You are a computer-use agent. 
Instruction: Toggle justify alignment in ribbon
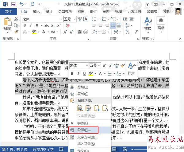pos(113,25)
